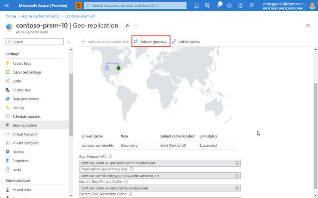Click the main pane scrollbar thumb
318x198 pixels.
point(316,136)
